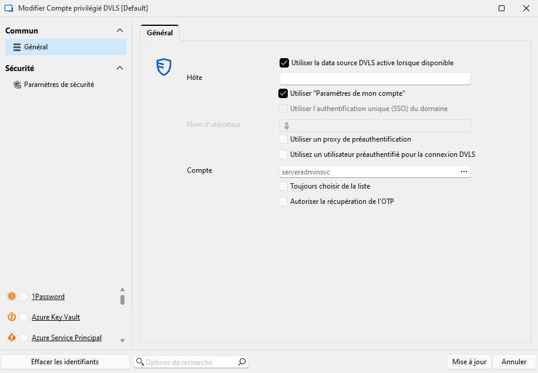Screen dimensions: 538x373
Task: Switch to the Général tab
Action: click(160, 33)
